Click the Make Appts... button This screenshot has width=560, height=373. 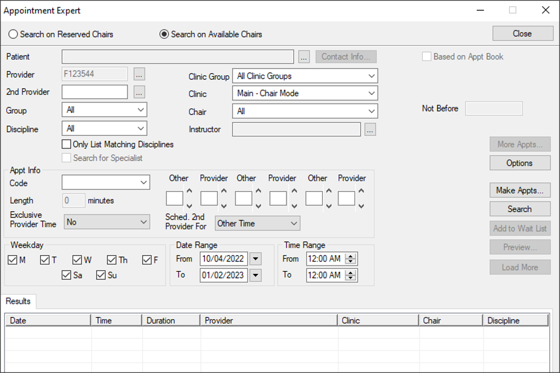point(520,191)
